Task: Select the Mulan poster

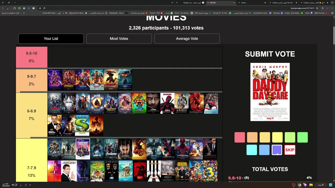Action: pos(139,171)
